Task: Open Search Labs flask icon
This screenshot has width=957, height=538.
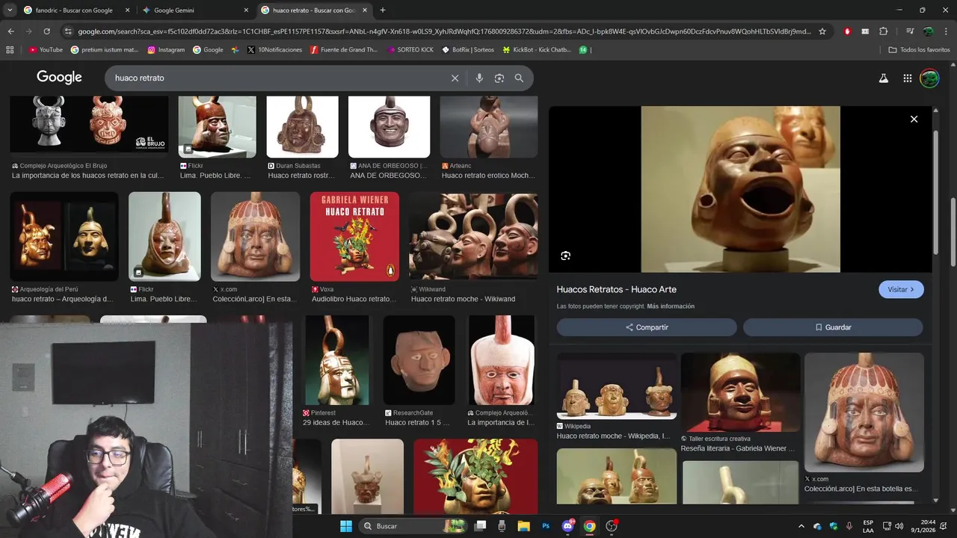Action: (883, 78)
